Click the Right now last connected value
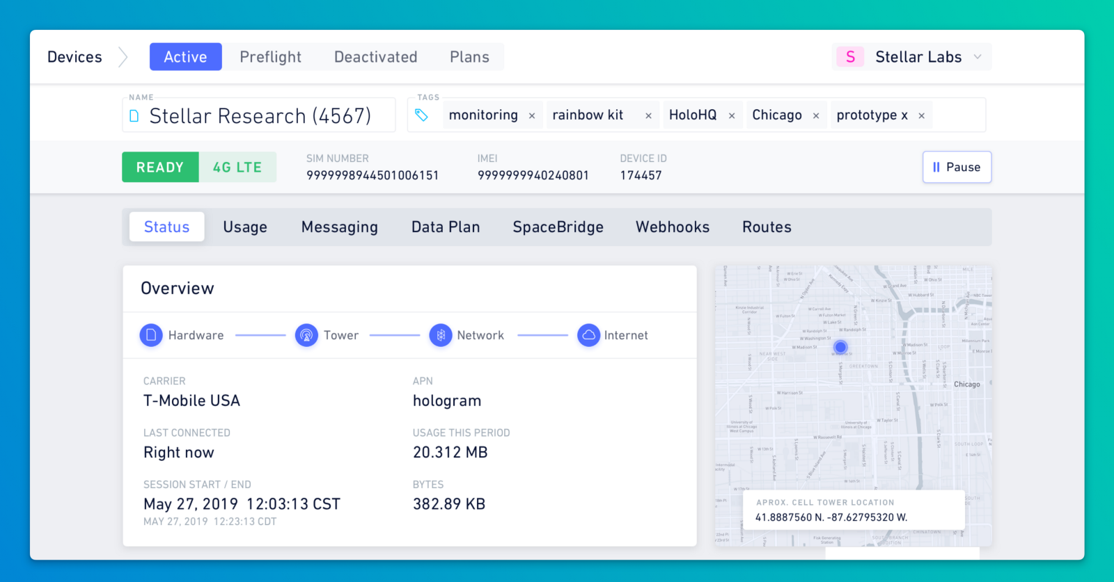The image size is (1114, 582). 179,453
